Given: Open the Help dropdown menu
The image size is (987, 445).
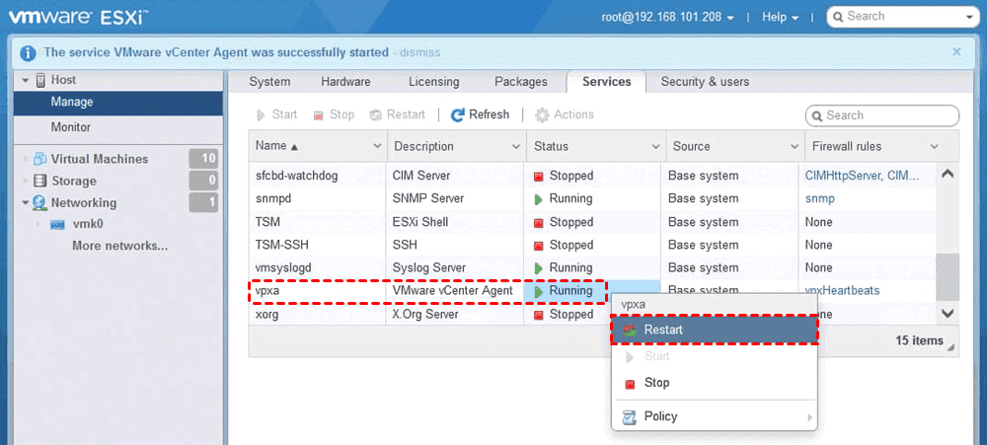Looking at the screenshot, I should pos(780,17).
